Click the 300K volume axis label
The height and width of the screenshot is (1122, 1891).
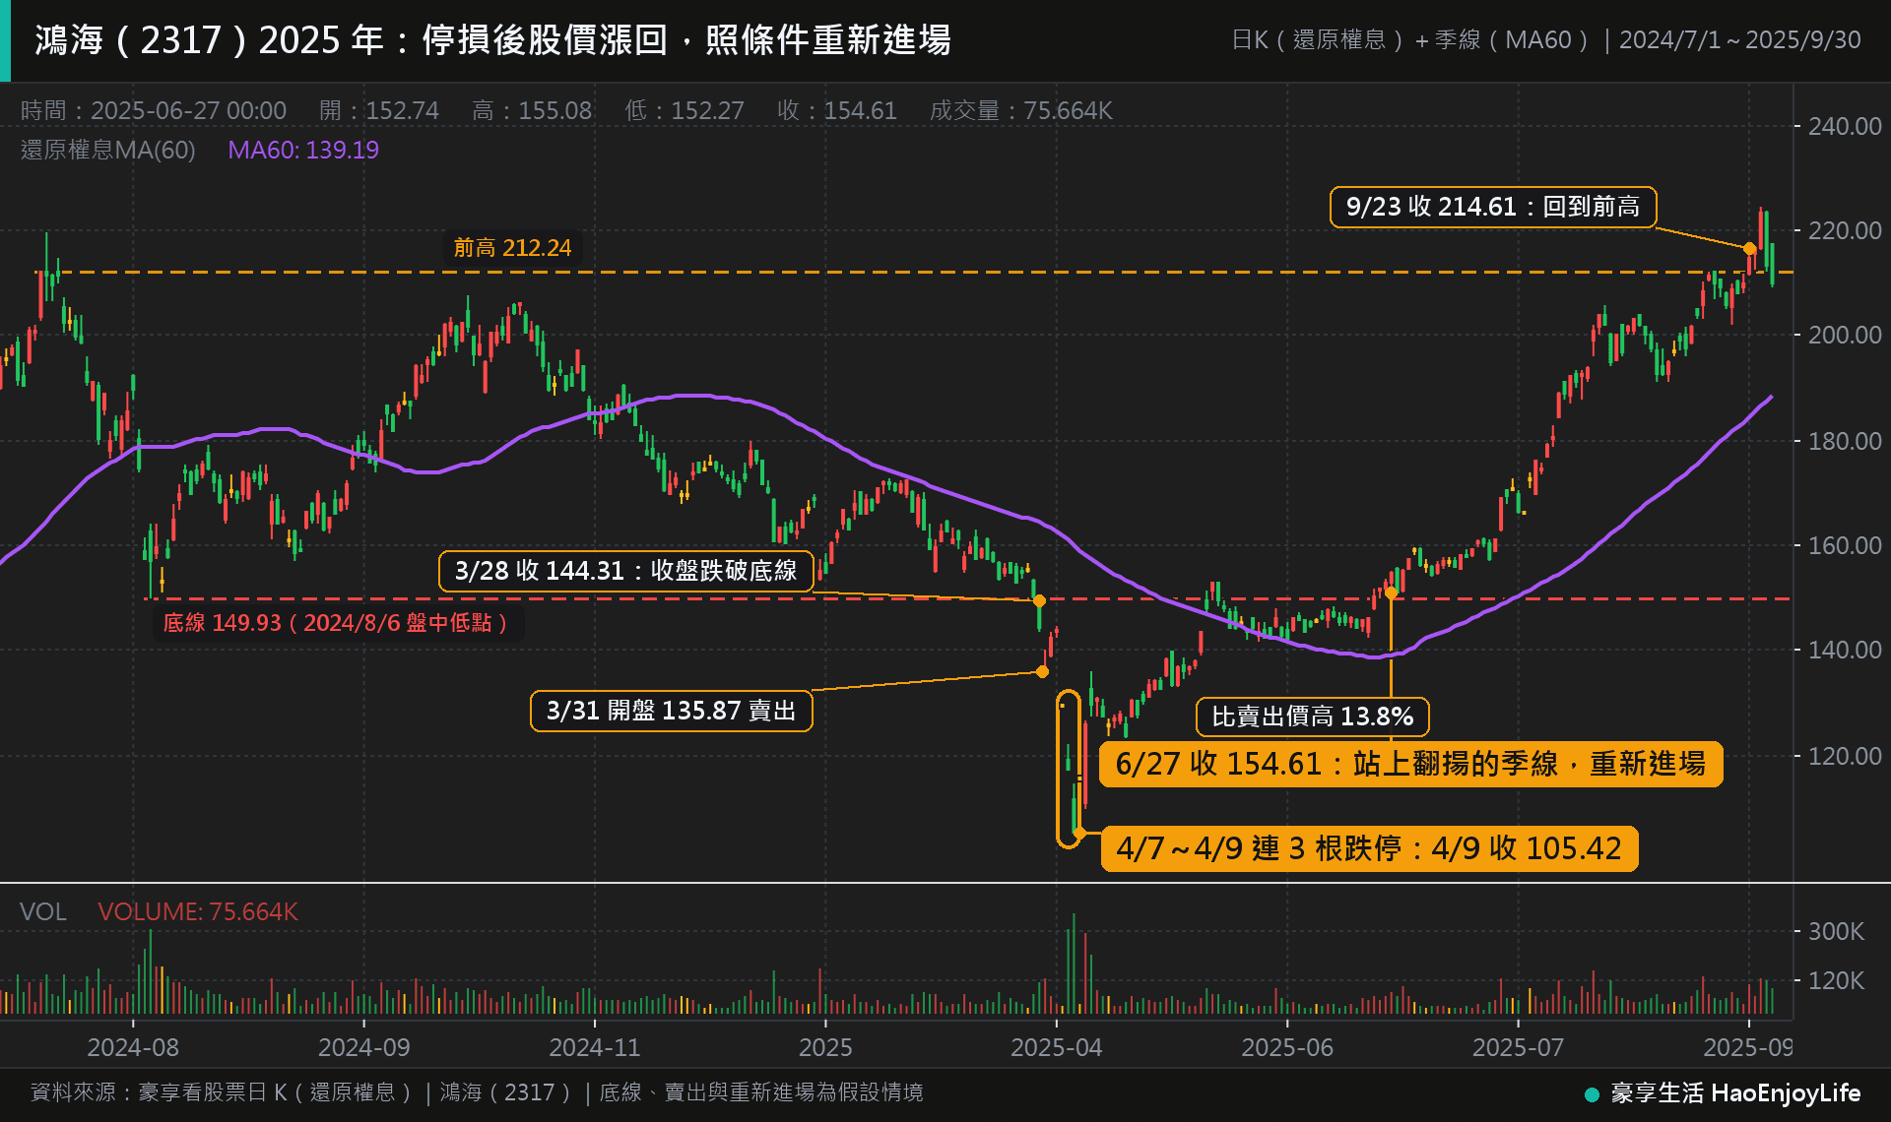pos(1836,931)
